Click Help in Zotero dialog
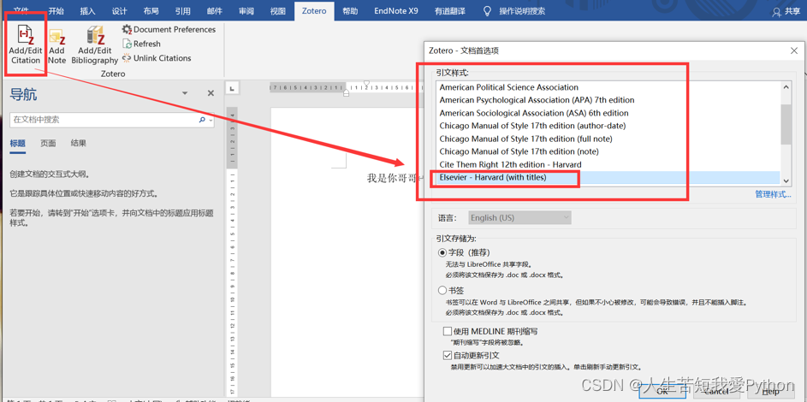 point(770,391)
